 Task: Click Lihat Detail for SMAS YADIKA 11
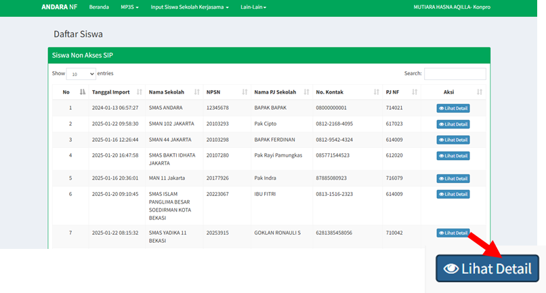coord(453,233)
